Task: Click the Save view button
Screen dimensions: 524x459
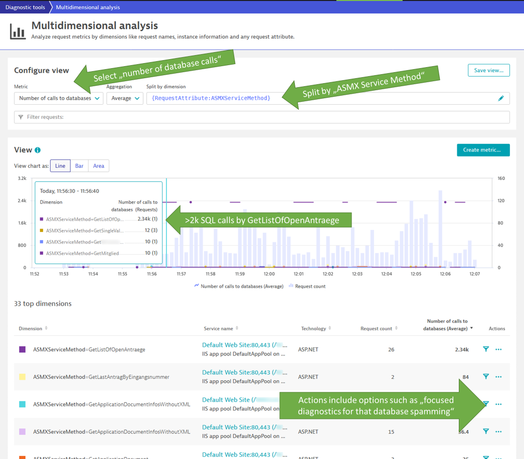Action: point(488,70)
